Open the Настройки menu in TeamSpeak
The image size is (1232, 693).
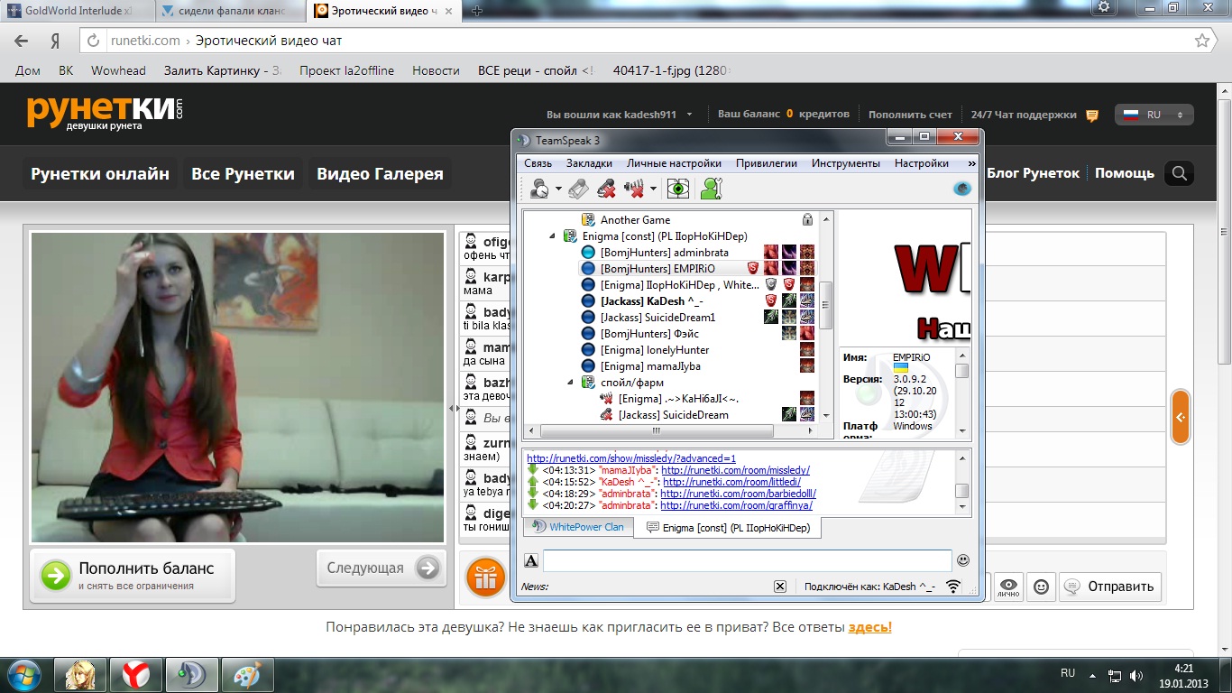click(x=922, y=163)
